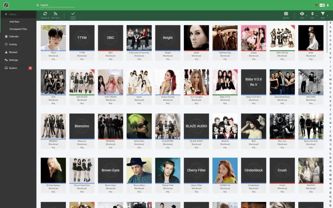333x208 pixels.
Task: Start an RSS Sync
Action: [x=55, y=14]
